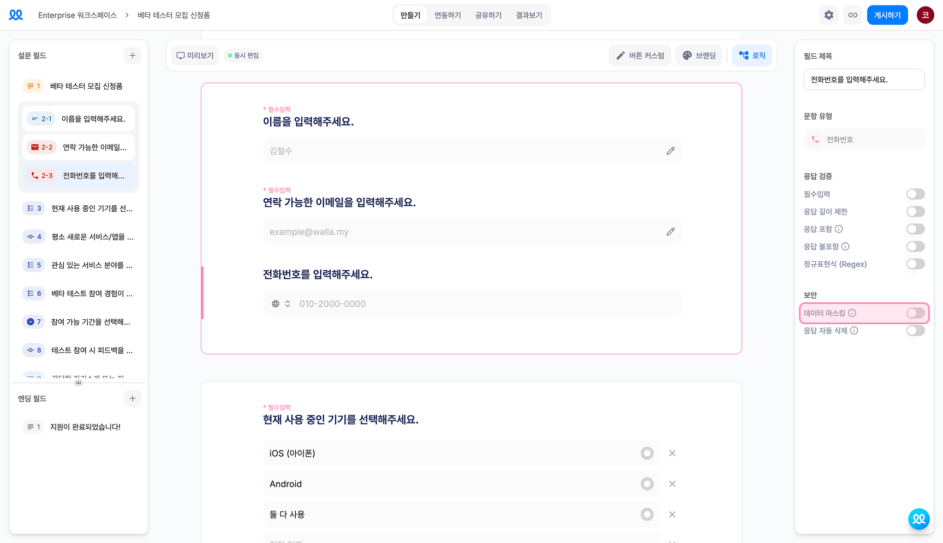Click the copy link icon
This screenshot has width=943, height=543.
coord(852,15)
